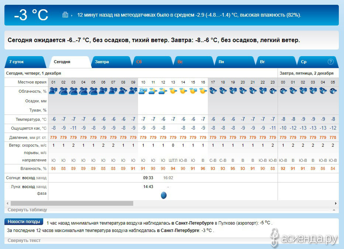Click the Санкт-Петербурге Пулково news line

(159, 223)
